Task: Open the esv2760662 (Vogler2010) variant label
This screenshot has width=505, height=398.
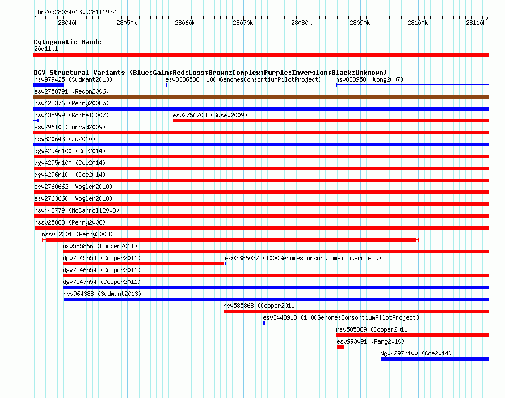Action: [x=73, y=187]
